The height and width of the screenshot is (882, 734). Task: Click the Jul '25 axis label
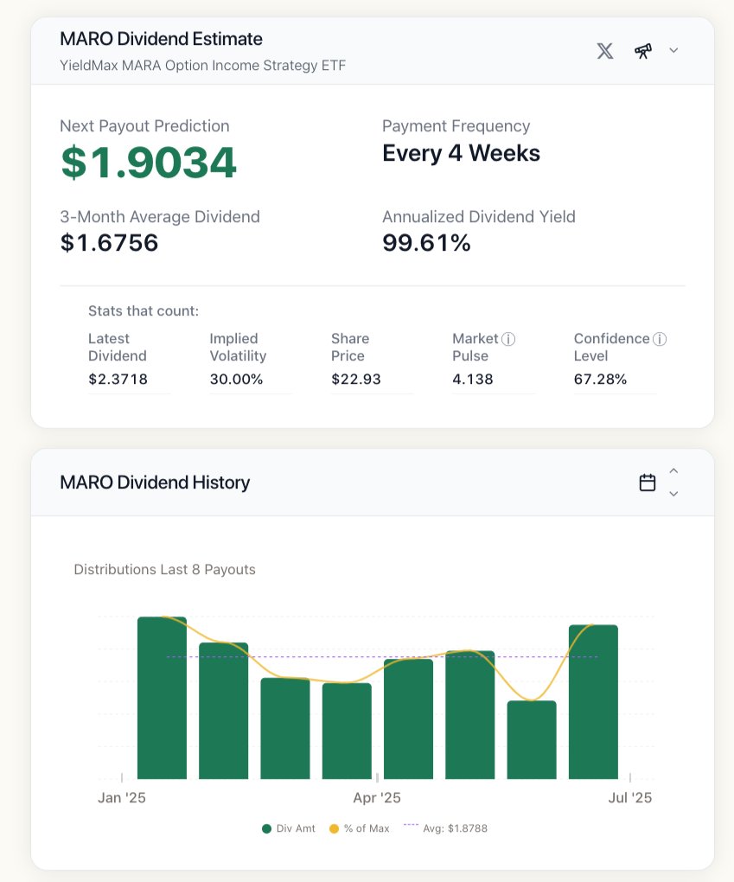(630, 797)
